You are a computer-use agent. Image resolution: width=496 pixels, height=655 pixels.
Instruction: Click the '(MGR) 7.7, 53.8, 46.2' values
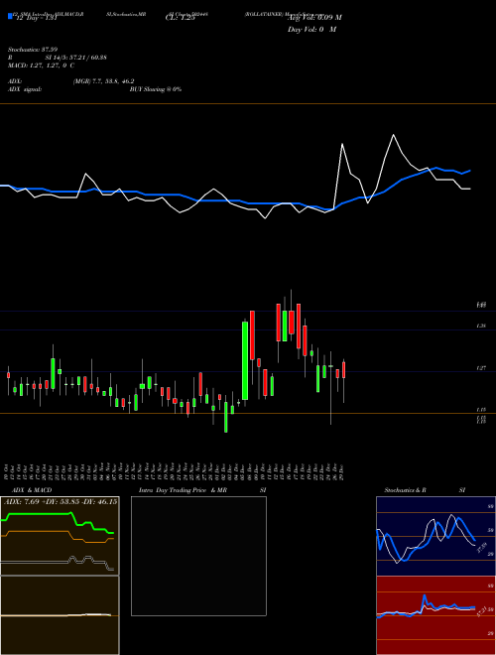(x=103, y=81)
